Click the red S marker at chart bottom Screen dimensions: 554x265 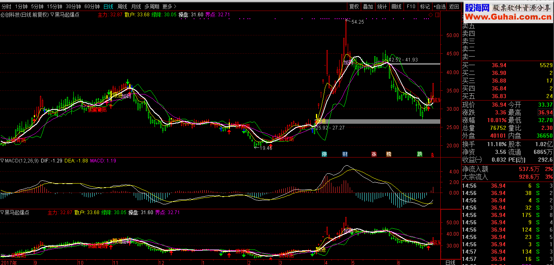[433, 155]
